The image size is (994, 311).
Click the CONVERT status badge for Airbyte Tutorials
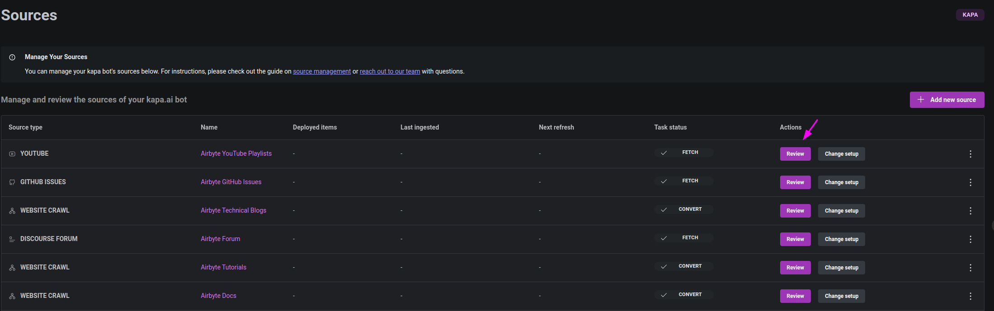click(x=684, y=266)
